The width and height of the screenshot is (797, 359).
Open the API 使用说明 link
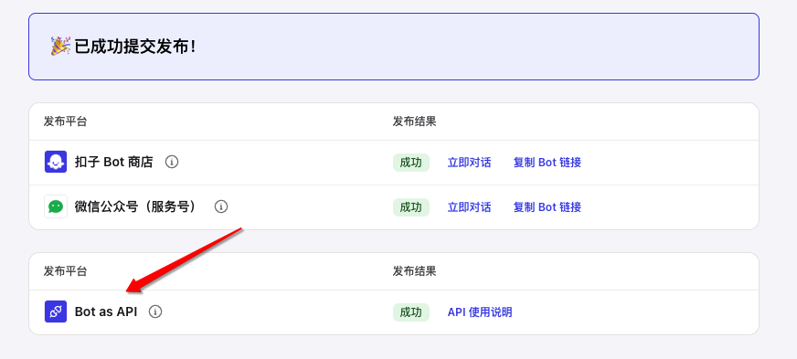480,312
